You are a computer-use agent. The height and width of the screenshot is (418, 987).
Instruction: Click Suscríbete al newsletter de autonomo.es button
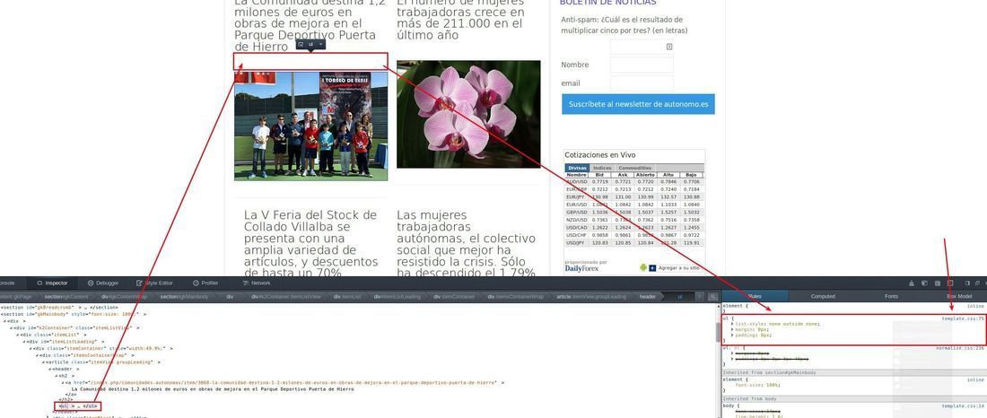[638, 104]
